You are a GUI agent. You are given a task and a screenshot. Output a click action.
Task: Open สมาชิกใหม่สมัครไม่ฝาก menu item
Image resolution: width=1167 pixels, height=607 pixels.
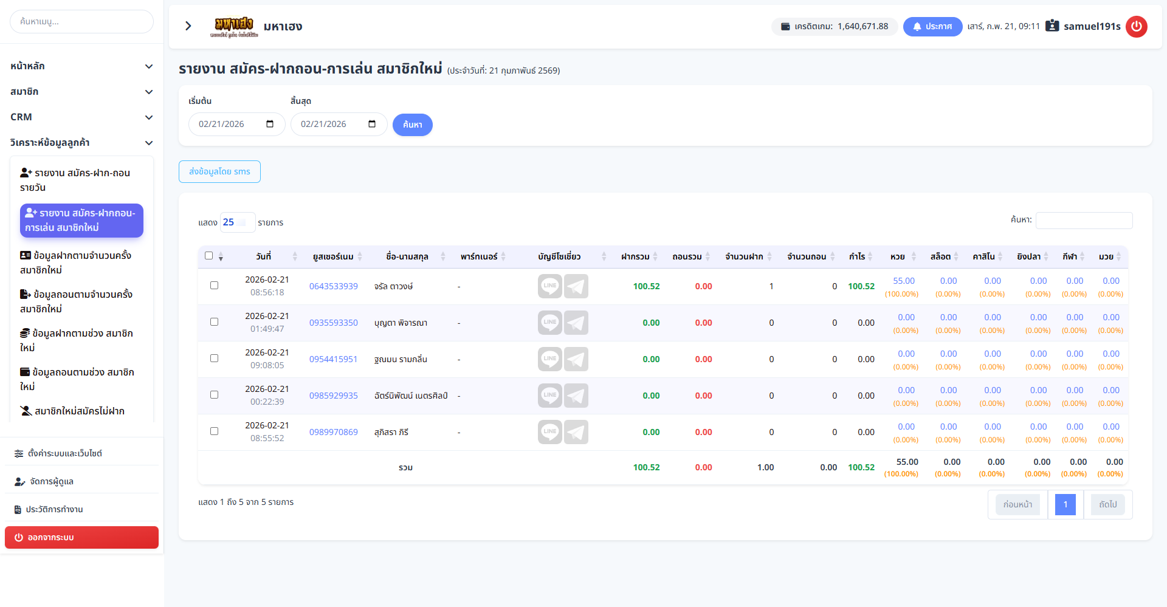pos(79,411)
